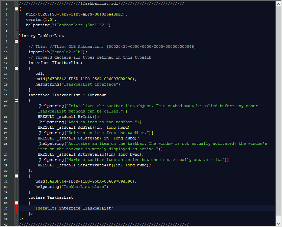
Task: Collapse the uuid attribute block at line 2
Action: coord(16,9)
